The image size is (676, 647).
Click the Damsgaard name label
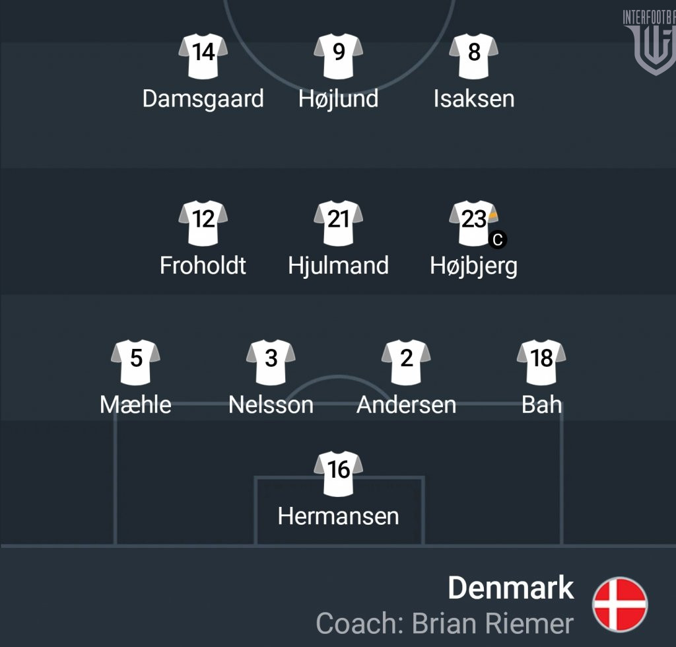203,99
